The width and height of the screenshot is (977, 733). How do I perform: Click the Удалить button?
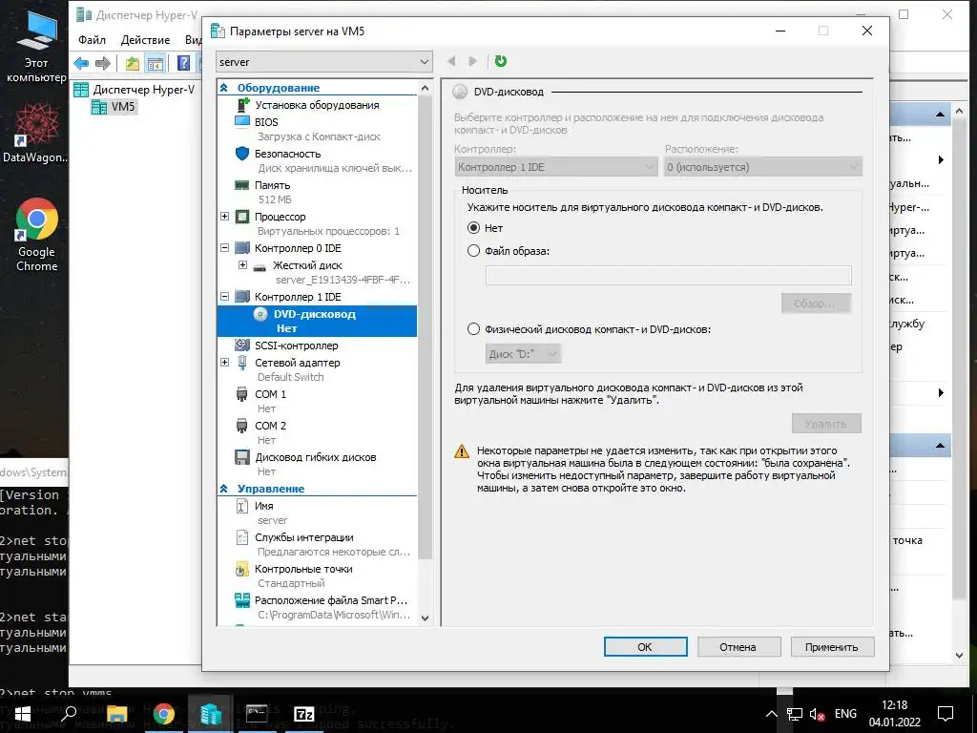click(x=826, y=424)
